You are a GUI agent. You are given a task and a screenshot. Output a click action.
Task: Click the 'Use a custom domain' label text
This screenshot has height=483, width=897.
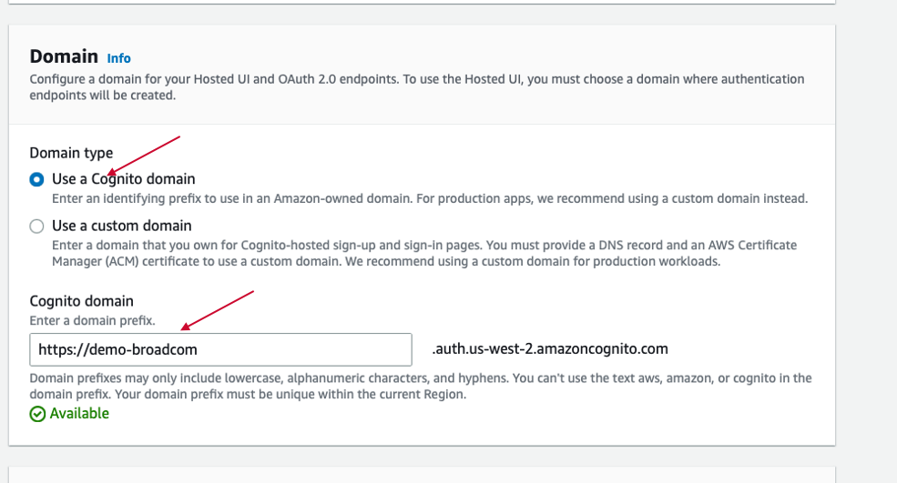[x=121, y=226]
